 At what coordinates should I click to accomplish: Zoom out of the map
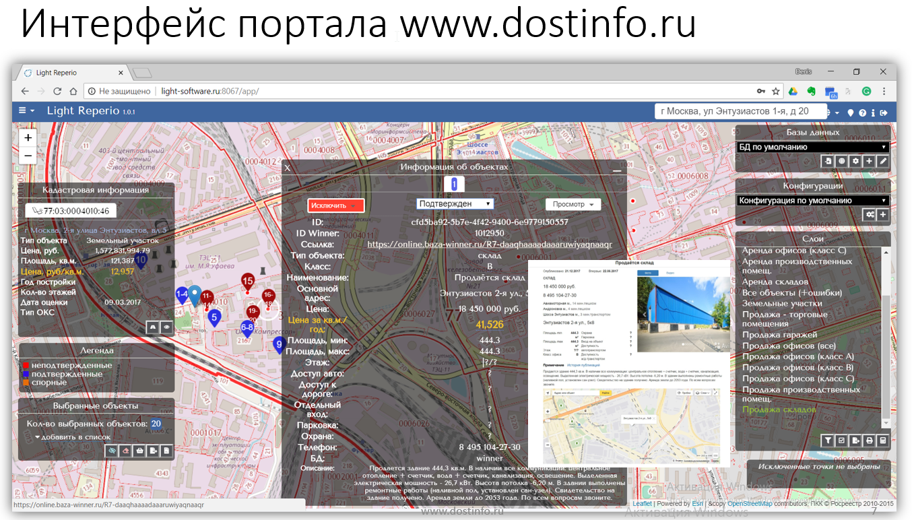28,155
